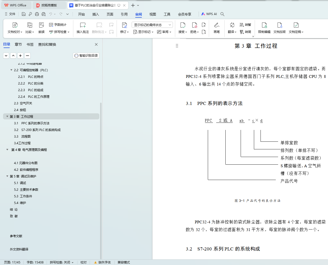Jump to 4.2 软件编程程序 in outline
The height and width of the screenshot is (265, 328).
26,170
